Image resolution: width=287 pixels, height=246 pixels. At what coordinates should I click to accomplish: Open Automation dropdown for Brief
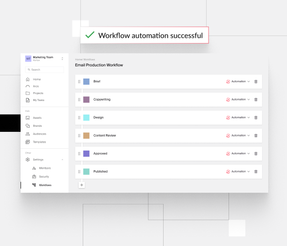pos(238,81)
